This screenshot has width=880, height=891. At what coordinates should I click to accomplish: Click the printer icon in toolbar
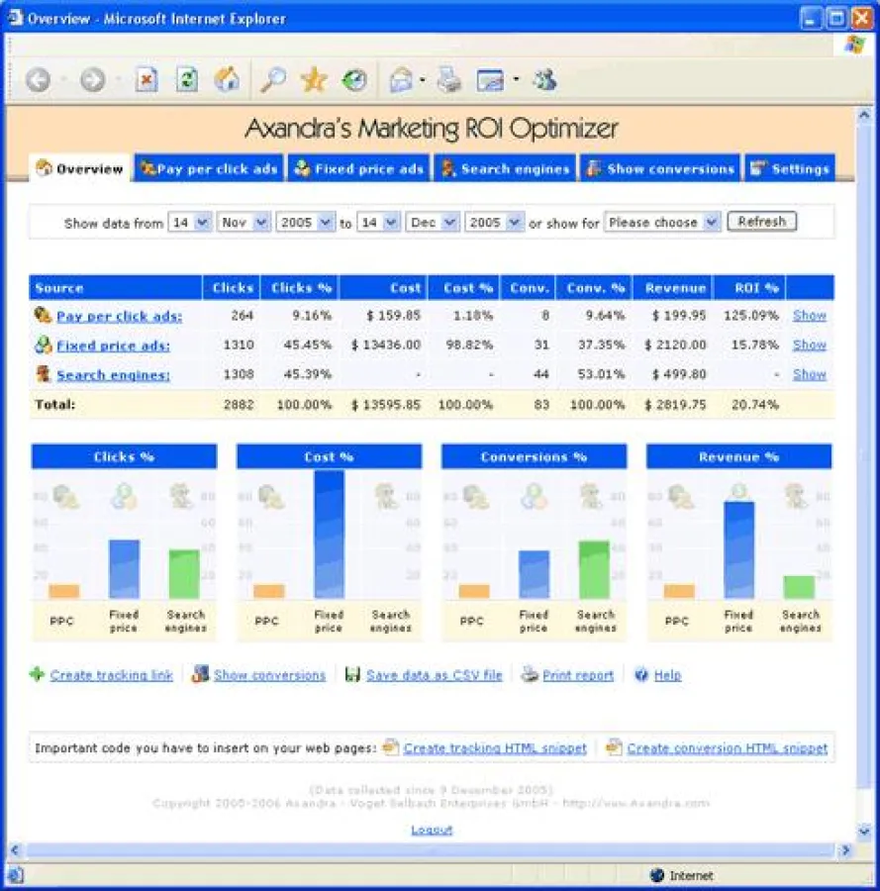point(449,81)
